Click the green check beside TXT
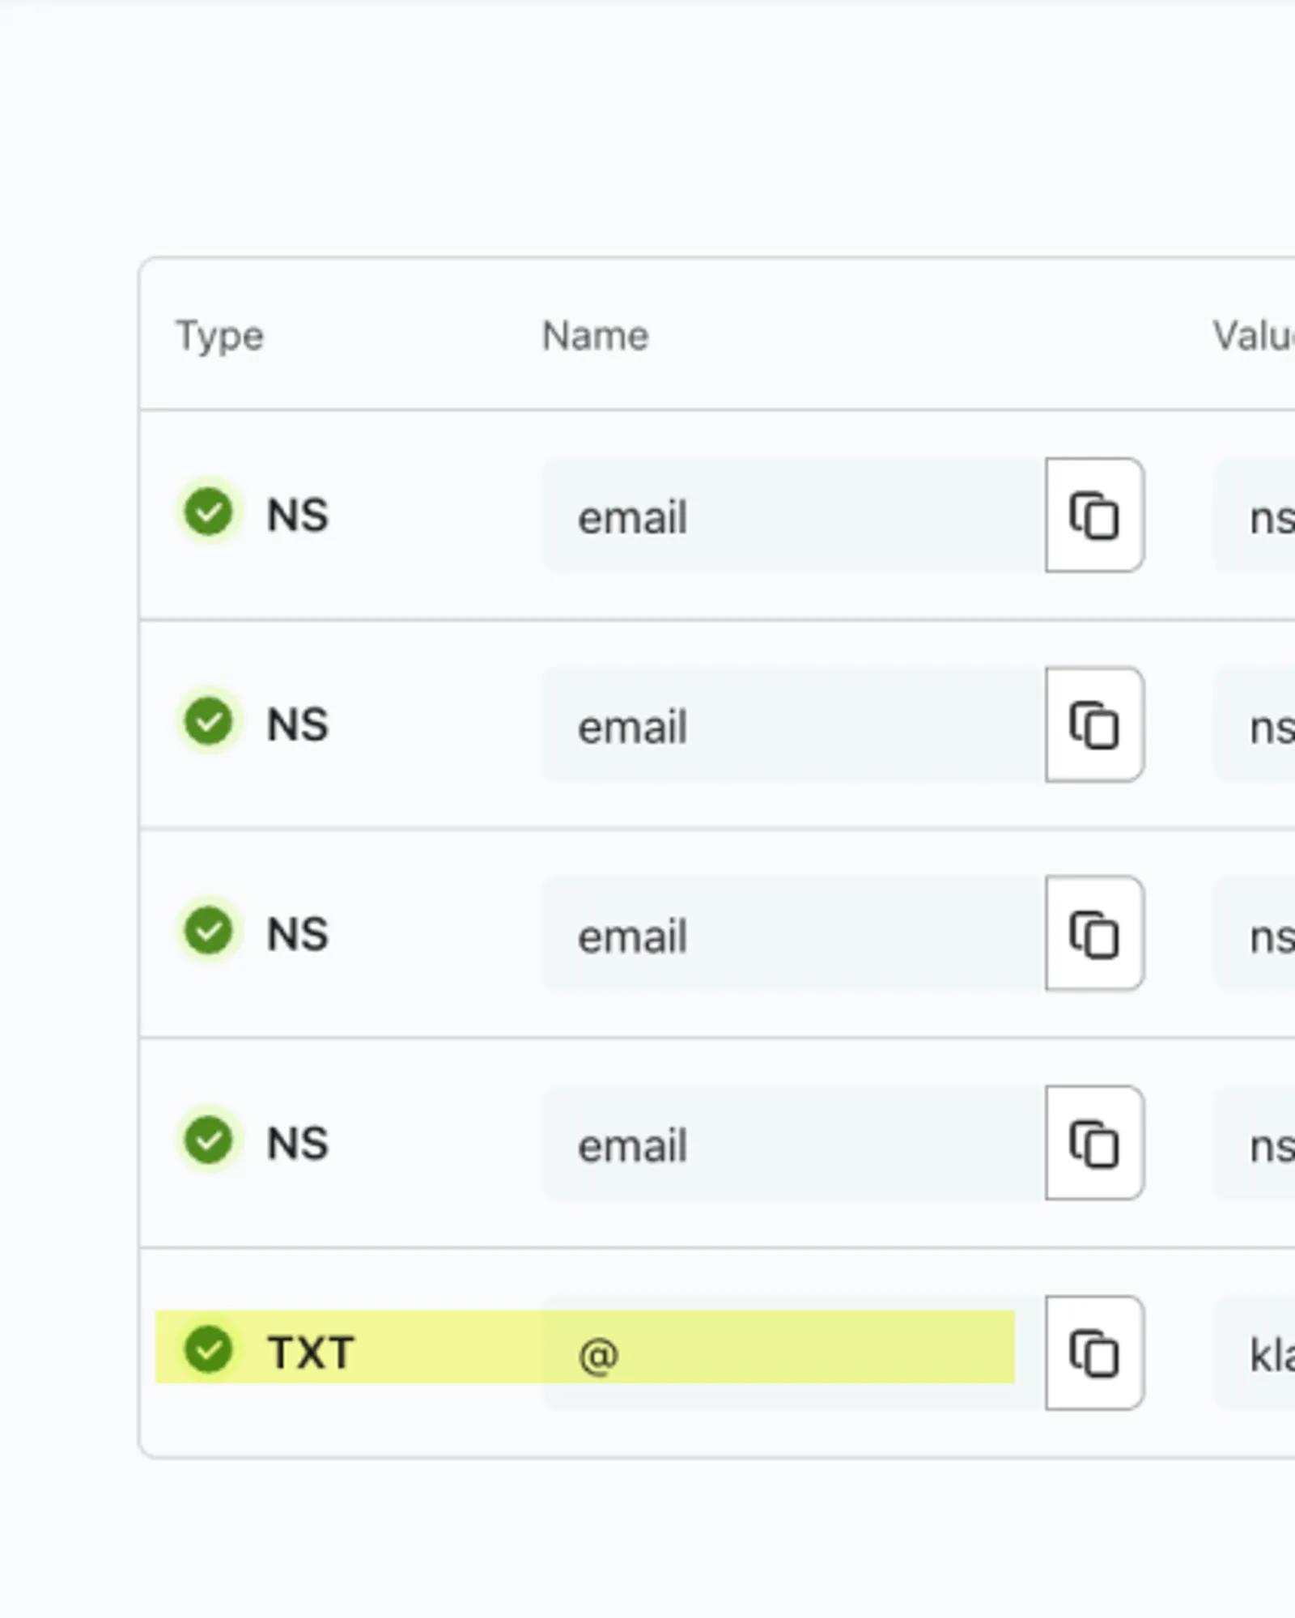Screen dimensions: 1295x1618 [209, 1349]
